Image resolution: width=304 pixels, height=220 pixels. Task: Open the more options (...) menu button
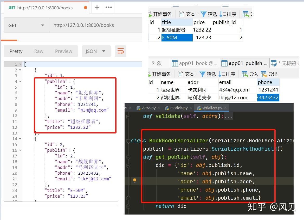point(108,7)
